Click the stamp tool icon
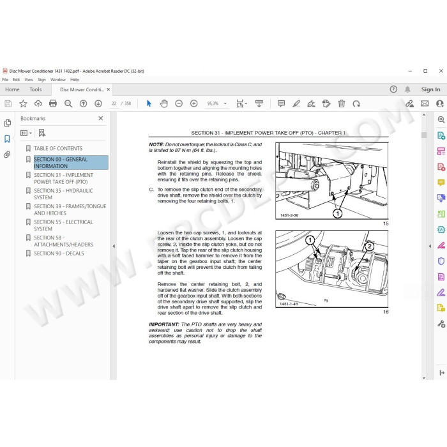Screen dimensions: 447x447 [x=326, y=103]
